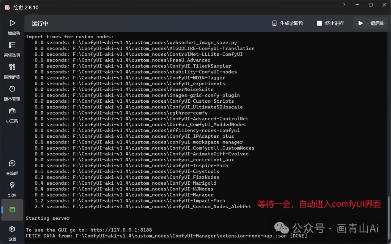391x244 pixels.
Task: Open 版本管理 version management
Action: tap(12, 93)
